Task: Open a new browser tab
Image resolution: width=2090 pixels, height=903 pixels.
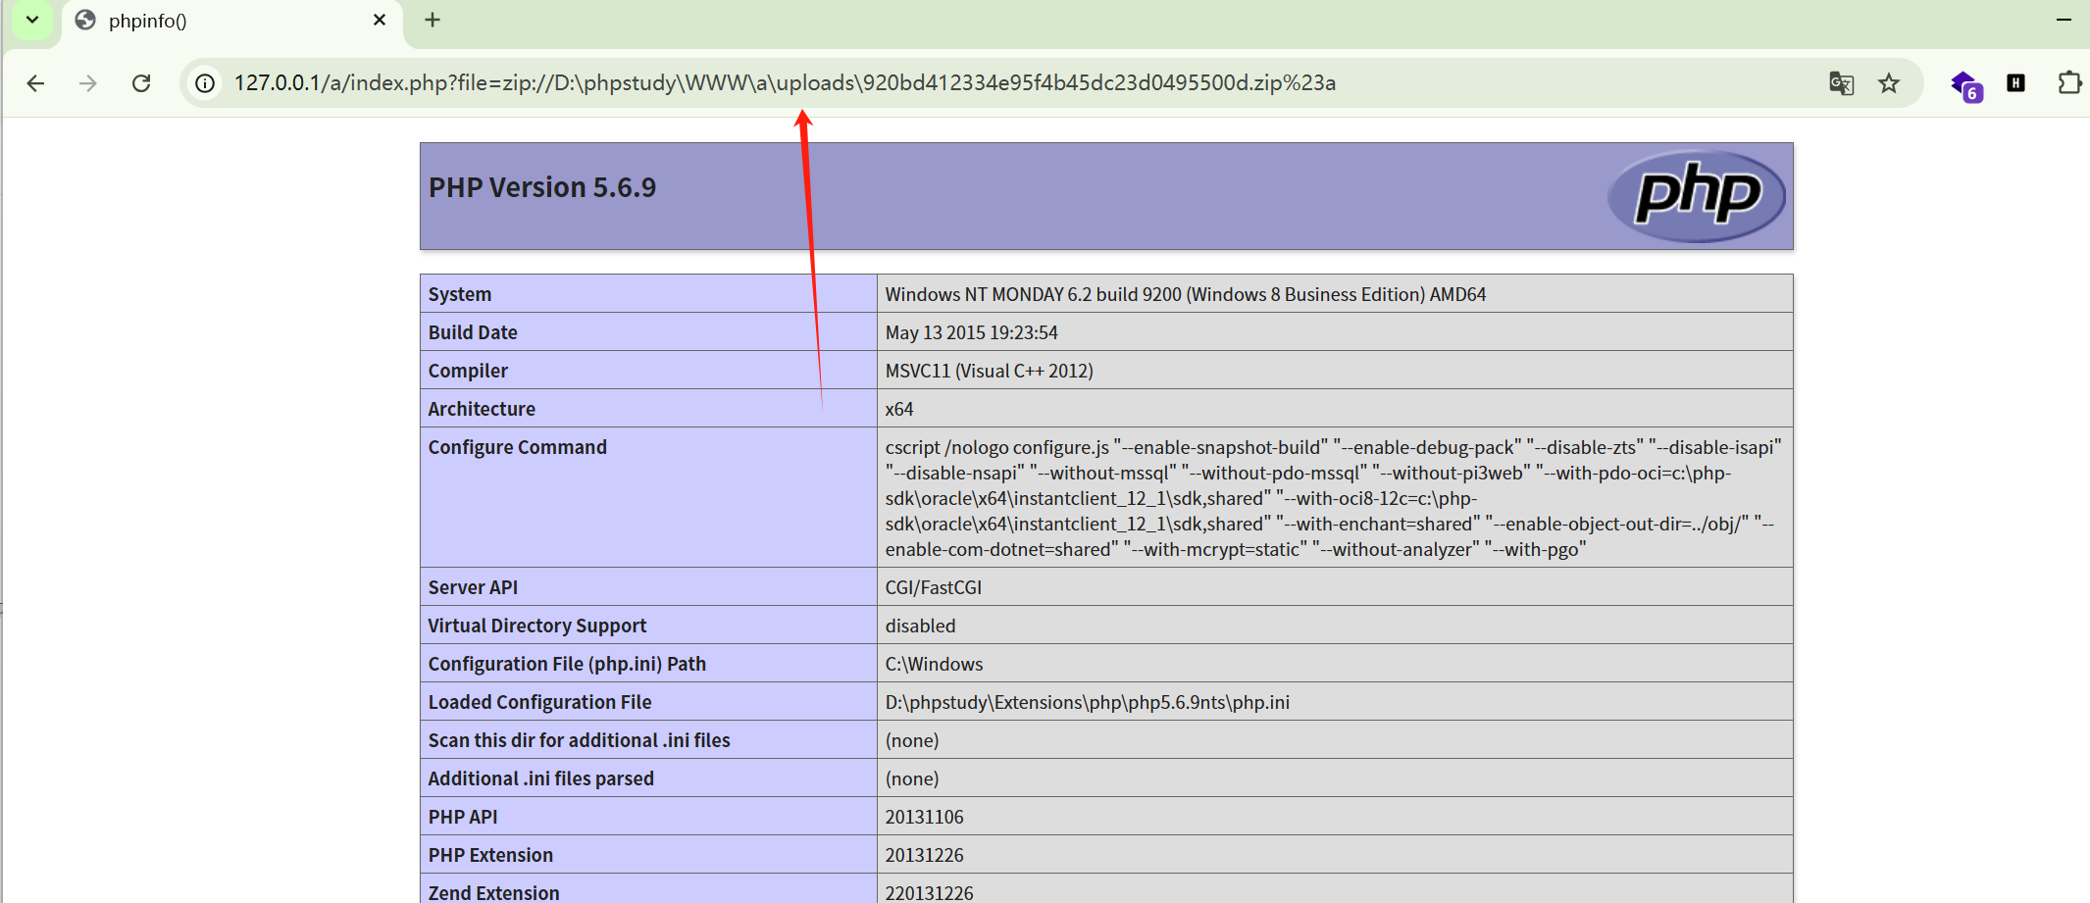Action: (x=433, y=20)
